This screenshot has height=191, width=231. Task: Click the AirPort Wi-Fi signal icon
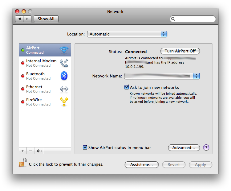64,50
